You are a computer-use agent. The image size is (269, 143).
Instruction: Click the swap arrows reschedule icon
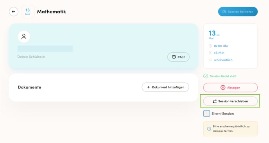(x=215, y=101)
